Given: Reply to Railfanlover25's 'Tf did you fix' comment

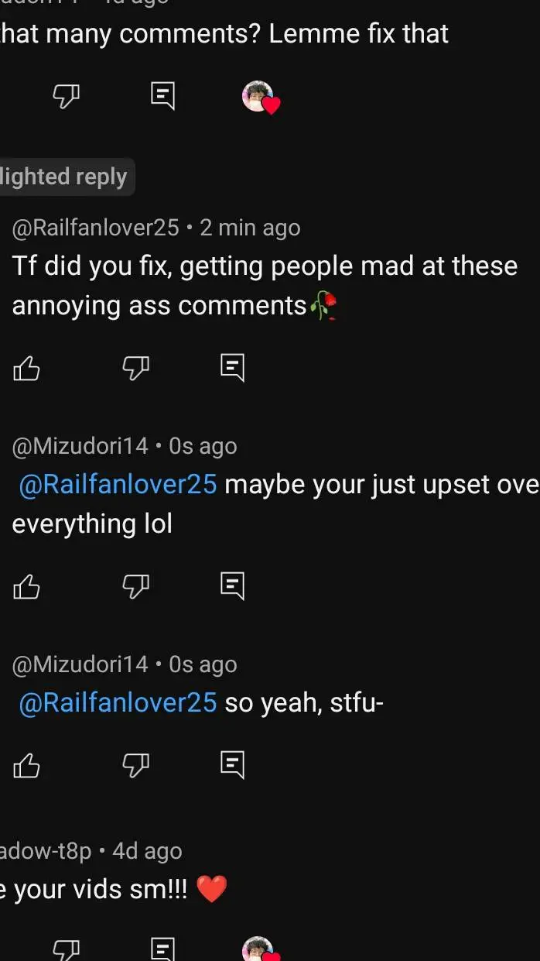Looking at the screenshot, I should (232, 367).
